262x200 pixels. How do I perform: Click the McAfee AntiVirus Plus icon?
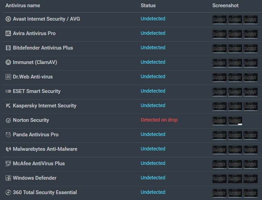click(x=8, y=164)
